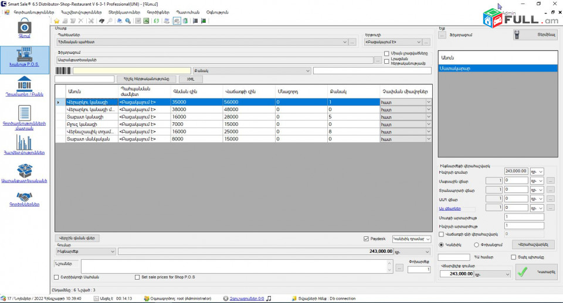Open the Պատուհան menu
The height and width of the screenshot is (303, 563).
point(188,12)
